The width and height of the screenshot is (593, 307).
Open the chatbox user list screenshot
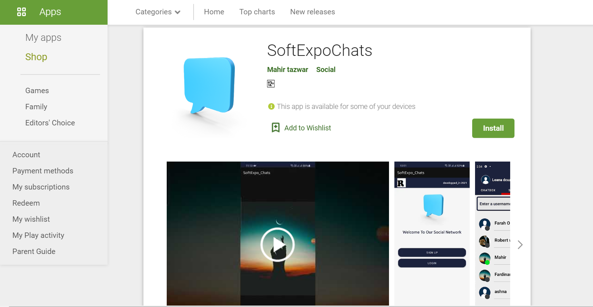click(x=493, y=234)
